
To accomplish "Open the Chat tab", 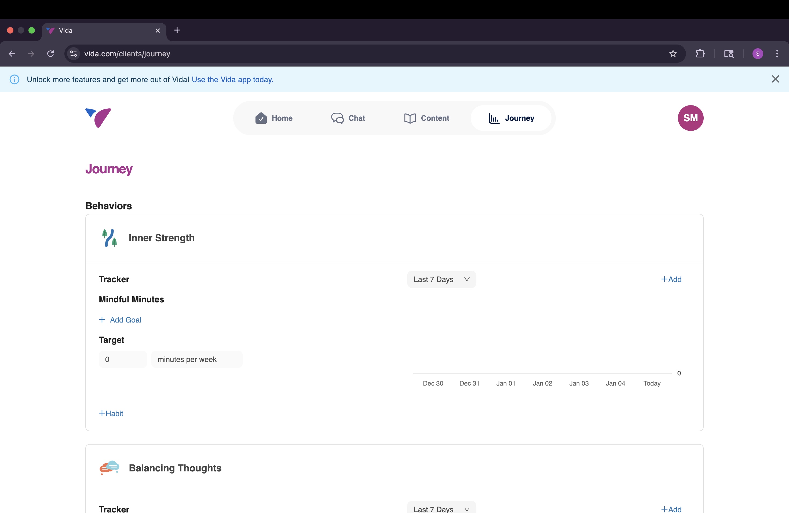I will pos(348,118).
